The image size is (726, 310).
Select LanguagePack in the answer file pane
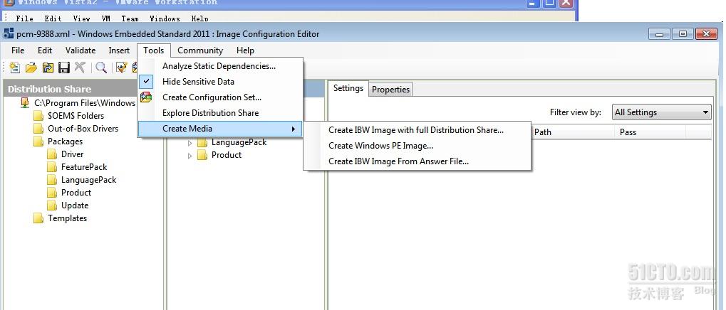[x=239, y=141]
